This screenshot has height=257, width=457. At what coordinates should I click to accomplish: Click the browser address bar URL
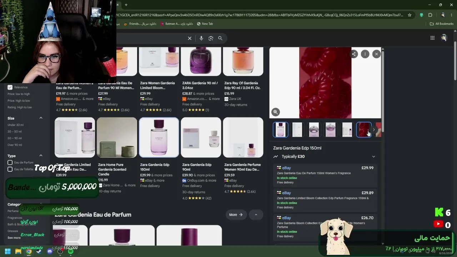pos(261,15)
